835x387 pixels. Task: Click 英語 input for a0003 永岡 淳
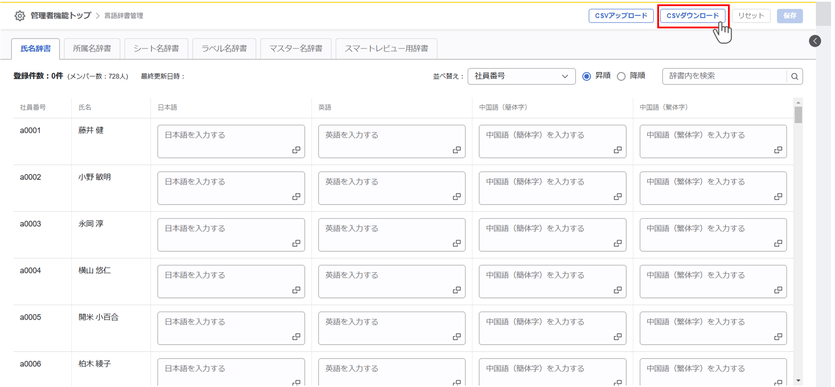tap(392, 235)
